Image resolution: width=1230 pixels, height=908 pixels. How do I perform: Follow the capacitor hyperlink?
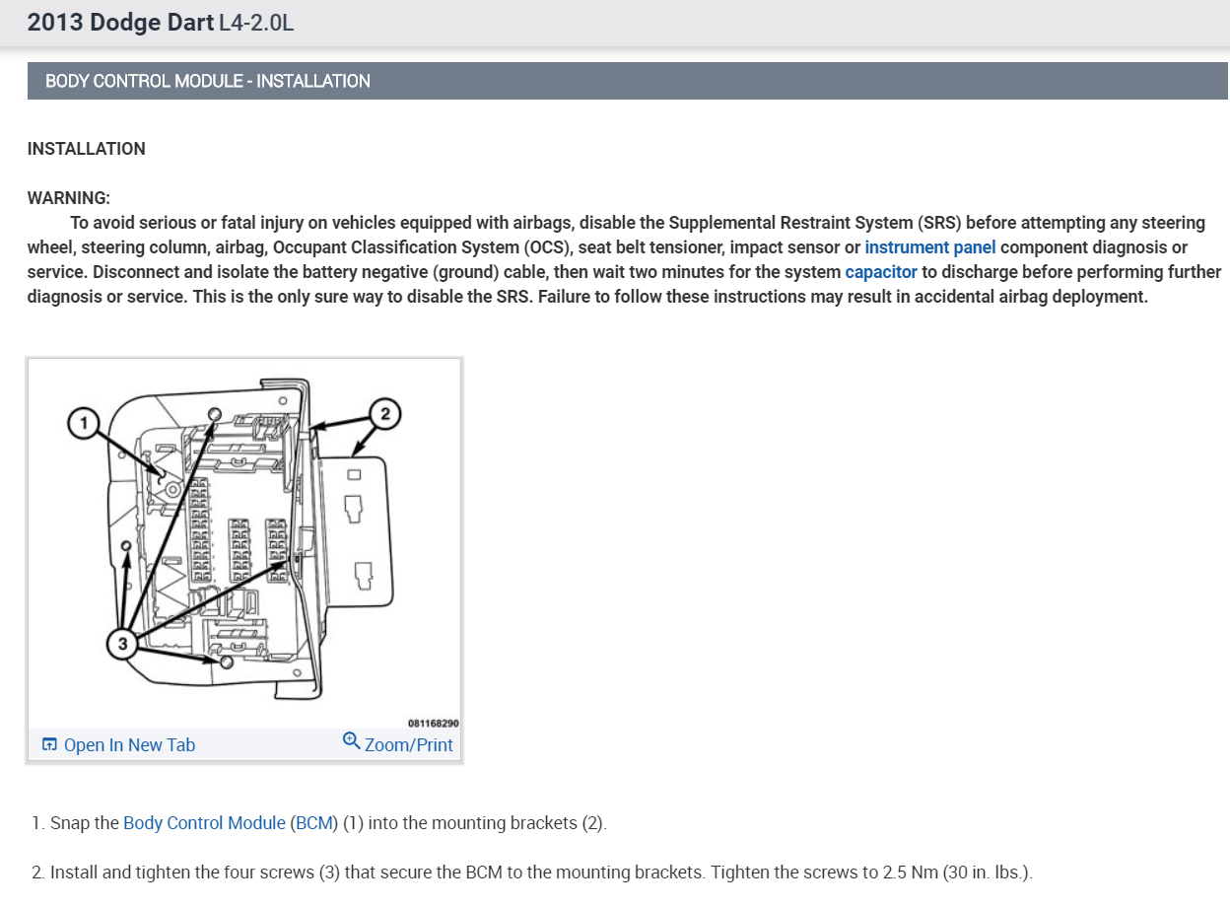[881, 272]
